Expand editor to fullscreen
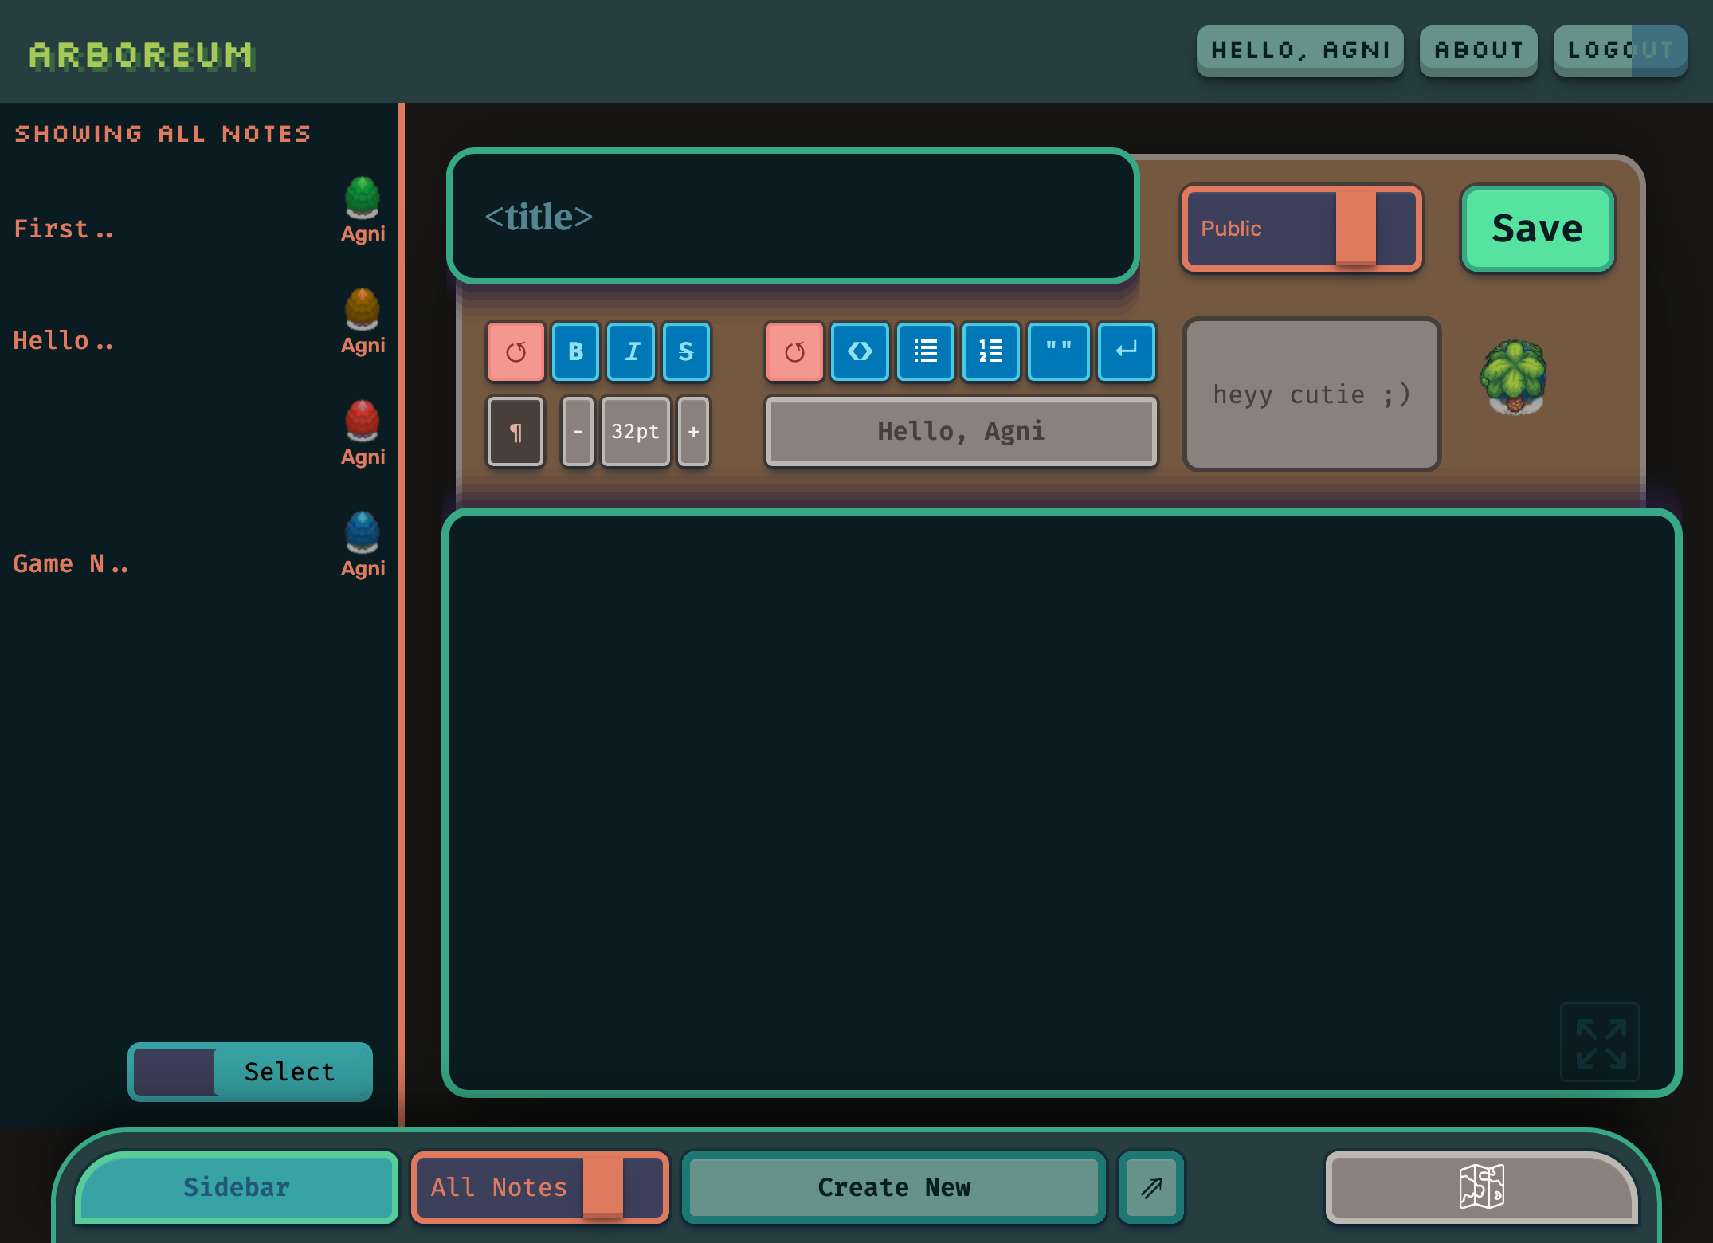 pyautogui.click(x=1600, y=1042)
